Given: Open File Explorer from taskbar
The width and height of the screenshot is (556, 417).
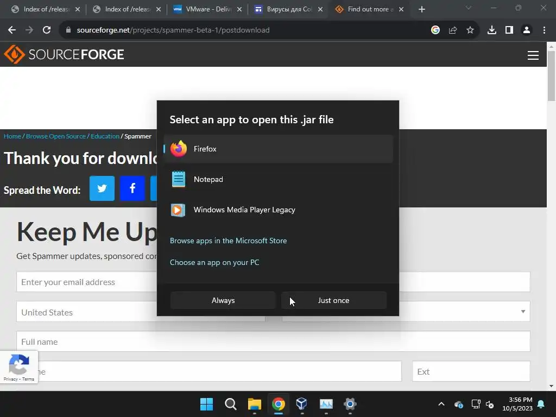Looking at the screenshot, I should [254, 404].
